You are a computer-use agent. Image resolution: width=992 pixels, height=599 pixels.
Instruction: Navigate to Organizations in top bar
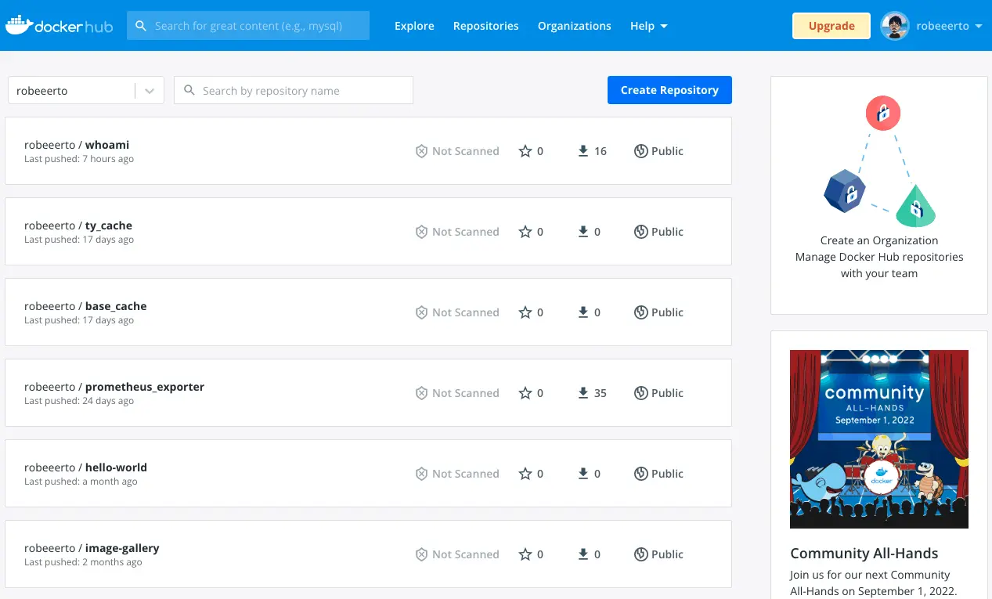(574, 26)
